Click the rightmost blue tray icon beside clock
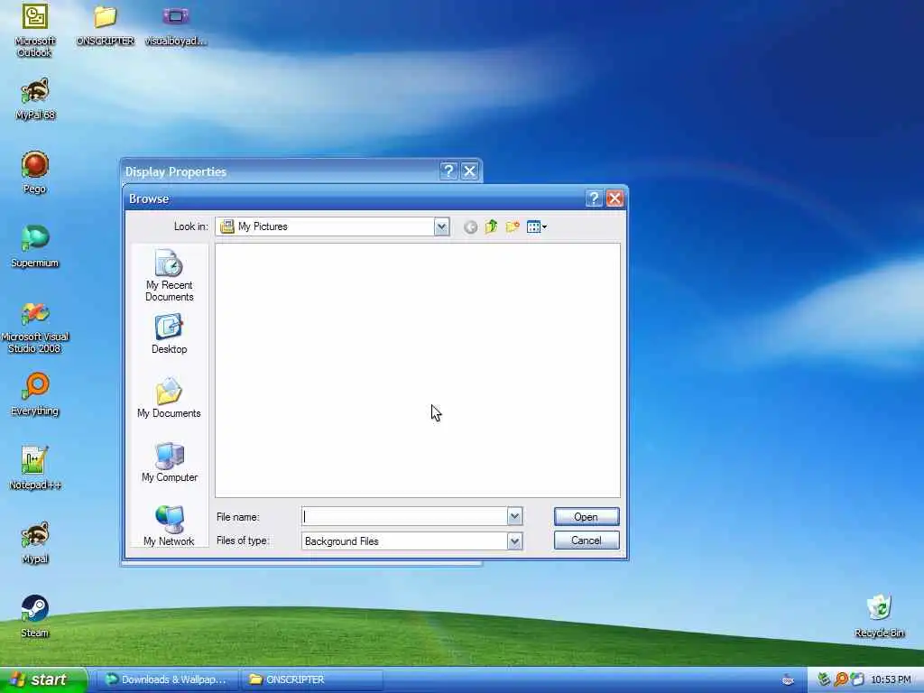 (857, 679)
